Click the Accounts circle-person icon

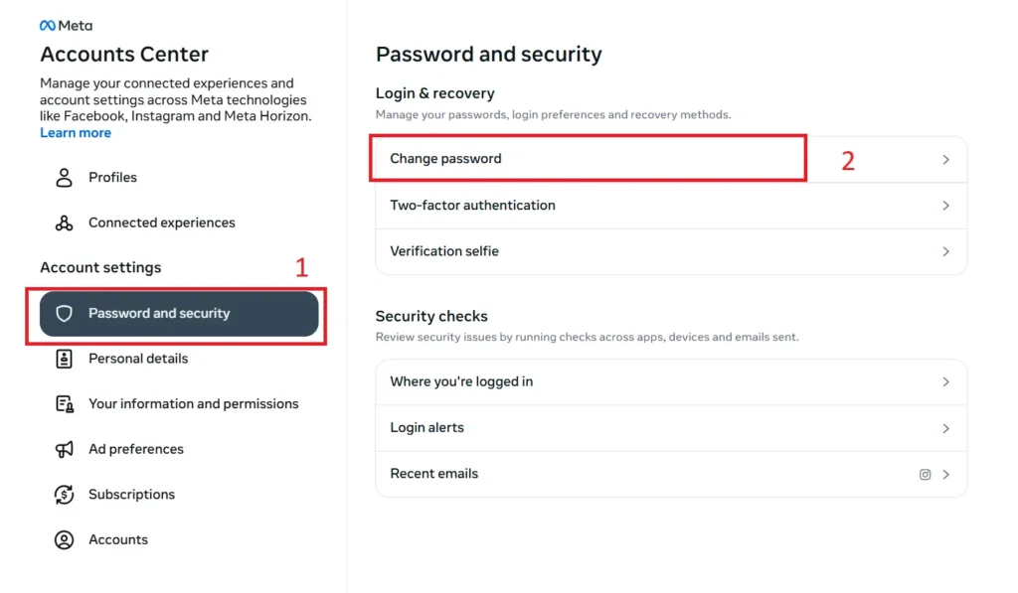(65, 540)
